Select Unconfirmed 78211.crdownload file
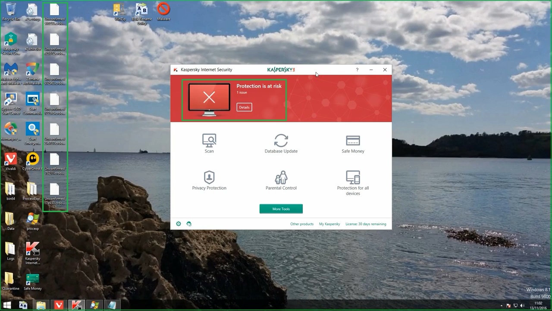Image resolution: width=552 pixels, height=311 pixels. pyautogui.click(x=54, y=164)
